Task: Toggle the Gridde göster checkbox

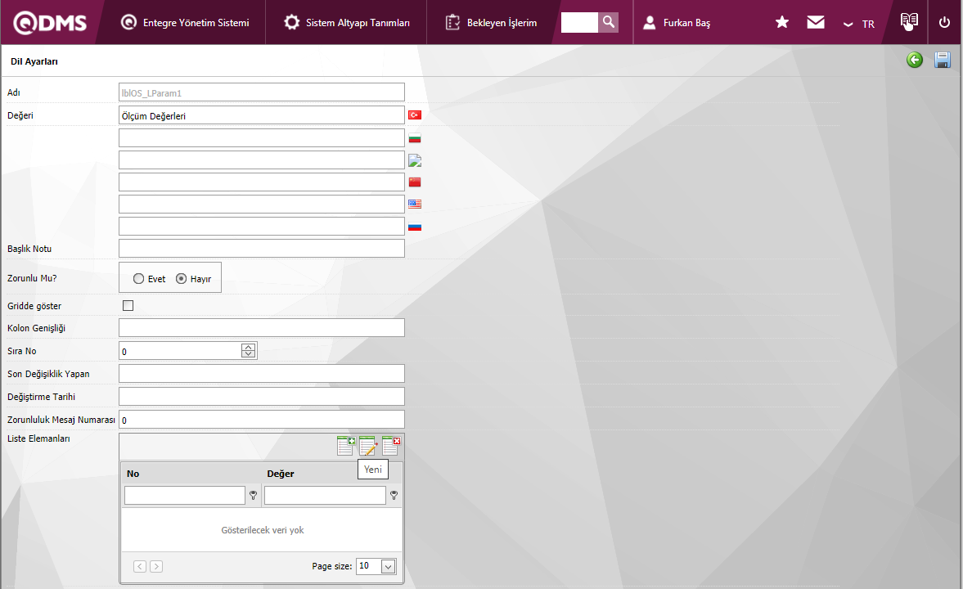Action: [128, 305]
